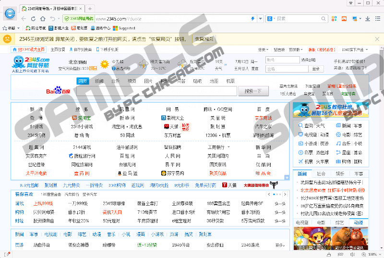Go to next page of 猜你喜欢 with right arrow
Viewport: 384px width, 258px height.
click(285, 194)
